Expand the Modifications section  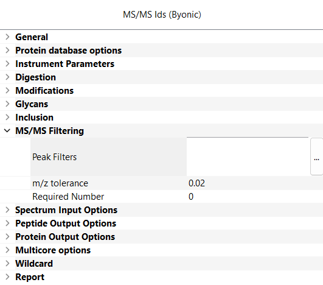point(7,91)
